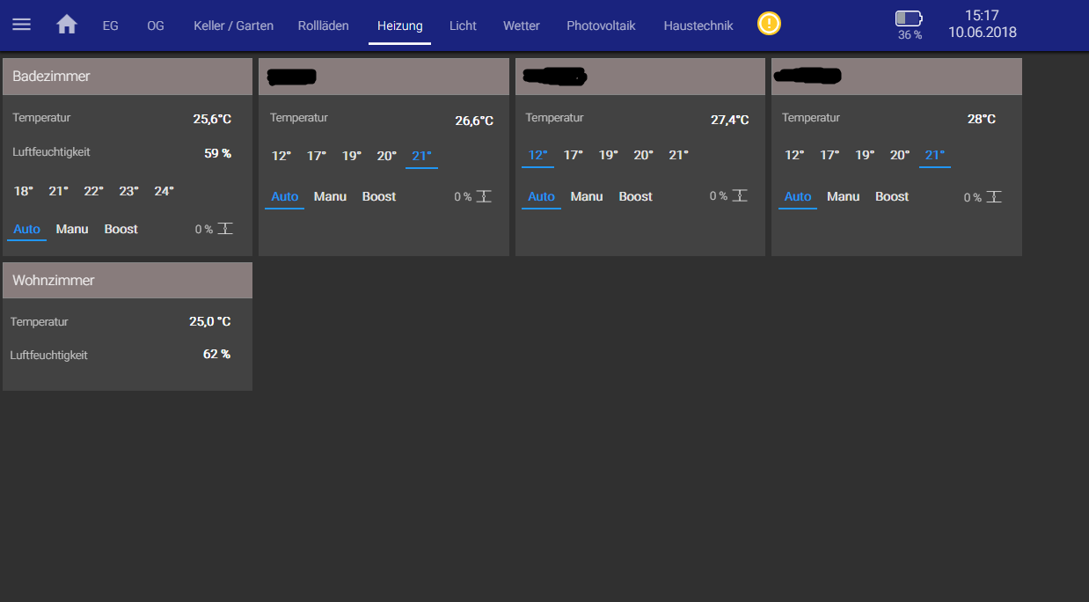Select Auto mode in 28°C card

point(798,196)
